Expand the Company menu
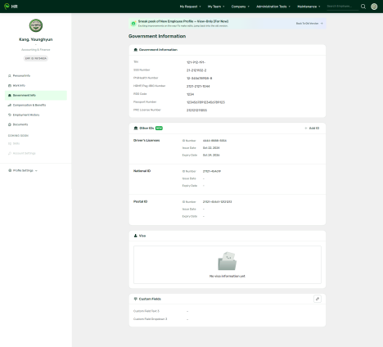 241,7
